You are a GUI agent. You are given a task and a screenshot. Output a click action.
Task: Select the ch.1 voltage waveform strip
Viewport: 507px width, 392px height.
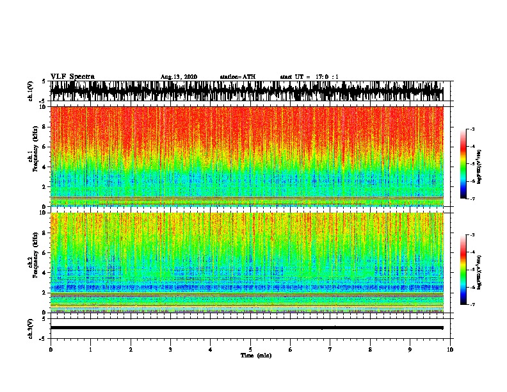coord(250,91)
